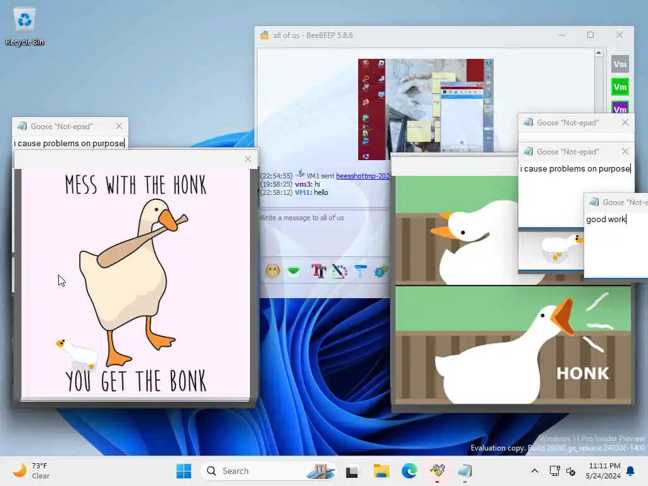Close the topmost right Goose Not-epad window
Viewport: 648px width, 486px height.
click(x=625, y=122)
